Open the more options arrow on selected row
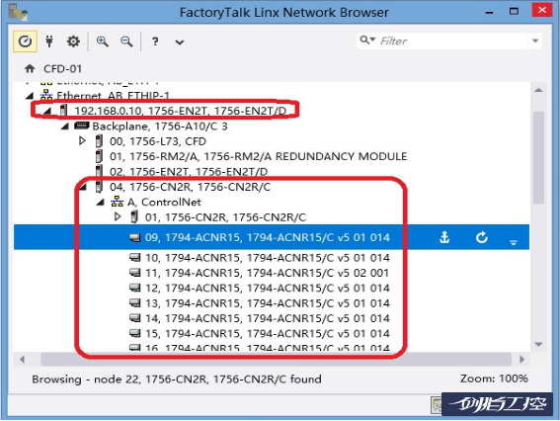Viewport: 560px width, 421px height. tap(514, 242)
